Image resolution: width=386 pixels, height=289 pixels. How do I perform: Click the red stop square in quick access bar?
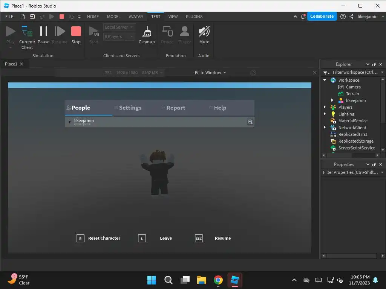click(x=62, y=17)
